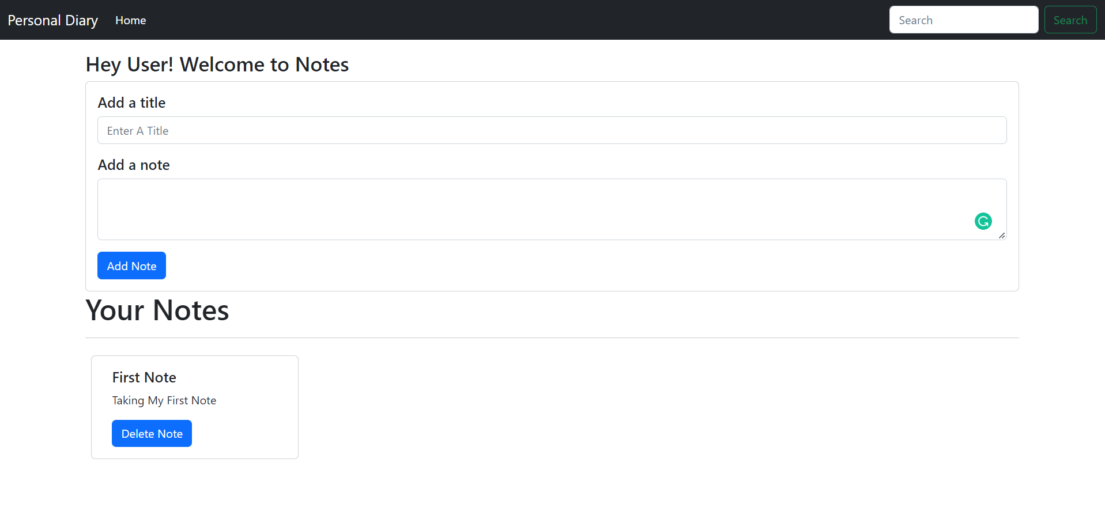Activate the search bar in the header
This screenshot has width=1105, height=508.
[x=963, y=19]
